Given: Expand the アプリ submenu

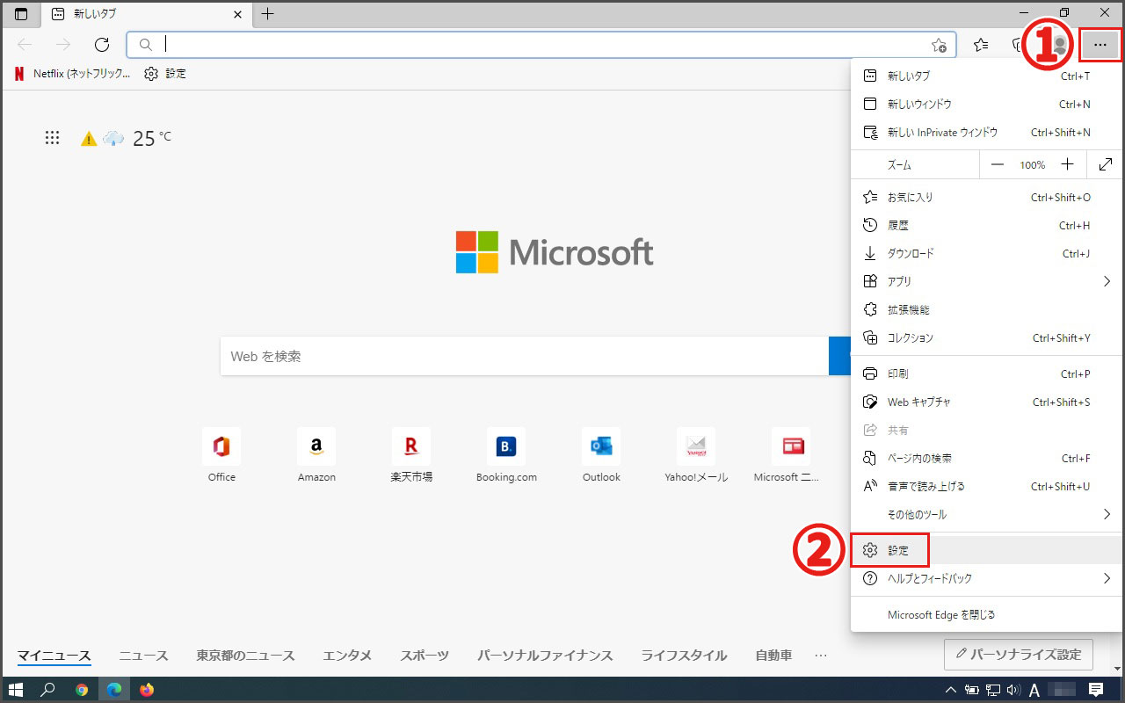Looking at the screenshot, I should [x=987, y=282].
